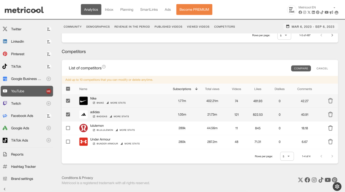Open Metricool X footer icon
Screen dimensions: 345x192
pyautogui.click(x=300, y=180)
